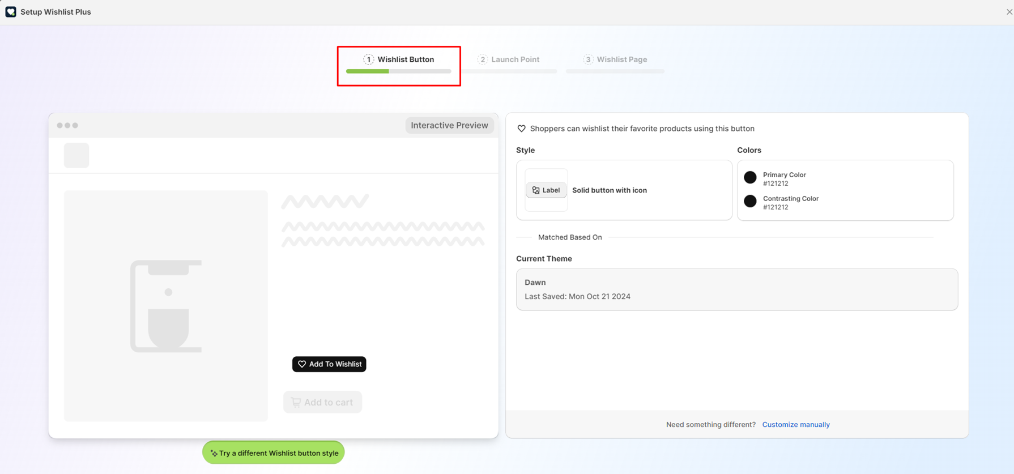
Task: Select the Label style thumbnail
Action: 546,190
